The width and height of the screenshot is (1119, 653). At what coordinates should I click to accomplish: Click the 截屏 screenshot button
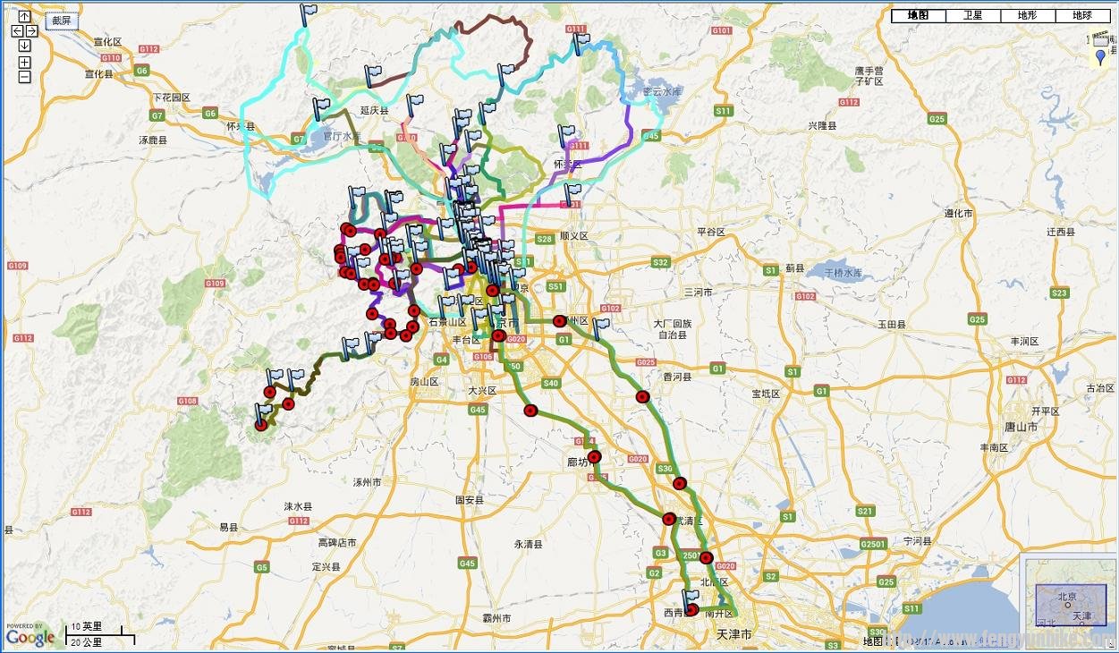tap(61, 21)
